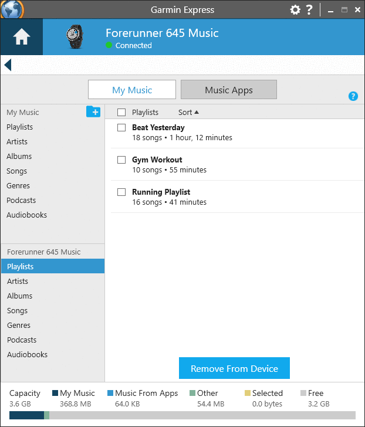Go to the Home screen icon

22,37
